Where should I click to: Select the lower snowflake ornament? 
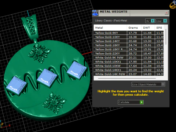tap(54, 103)
